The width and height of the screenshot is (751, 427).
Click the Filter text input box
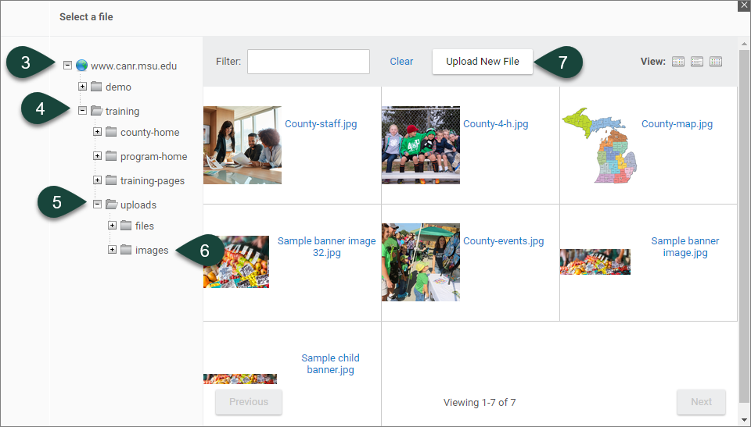308,62
